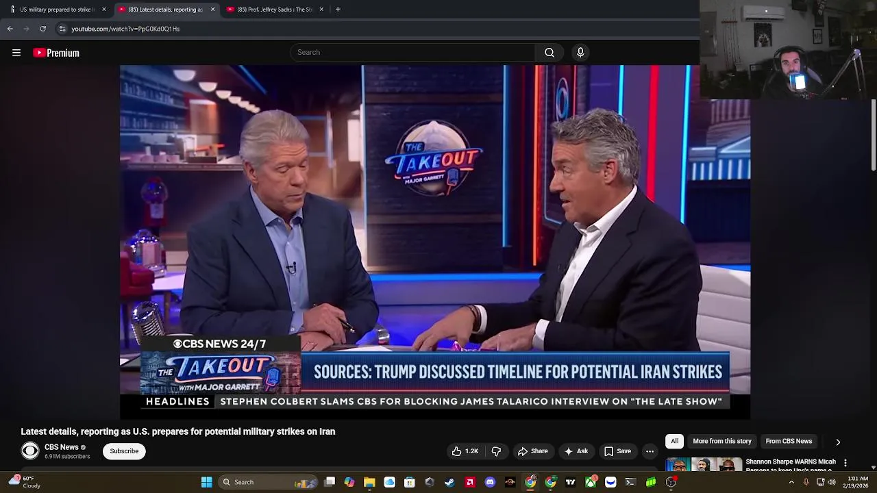Switch to 'Latest details, reporting' tab
This screenshot has height=493, width=877.
(165, 9)
